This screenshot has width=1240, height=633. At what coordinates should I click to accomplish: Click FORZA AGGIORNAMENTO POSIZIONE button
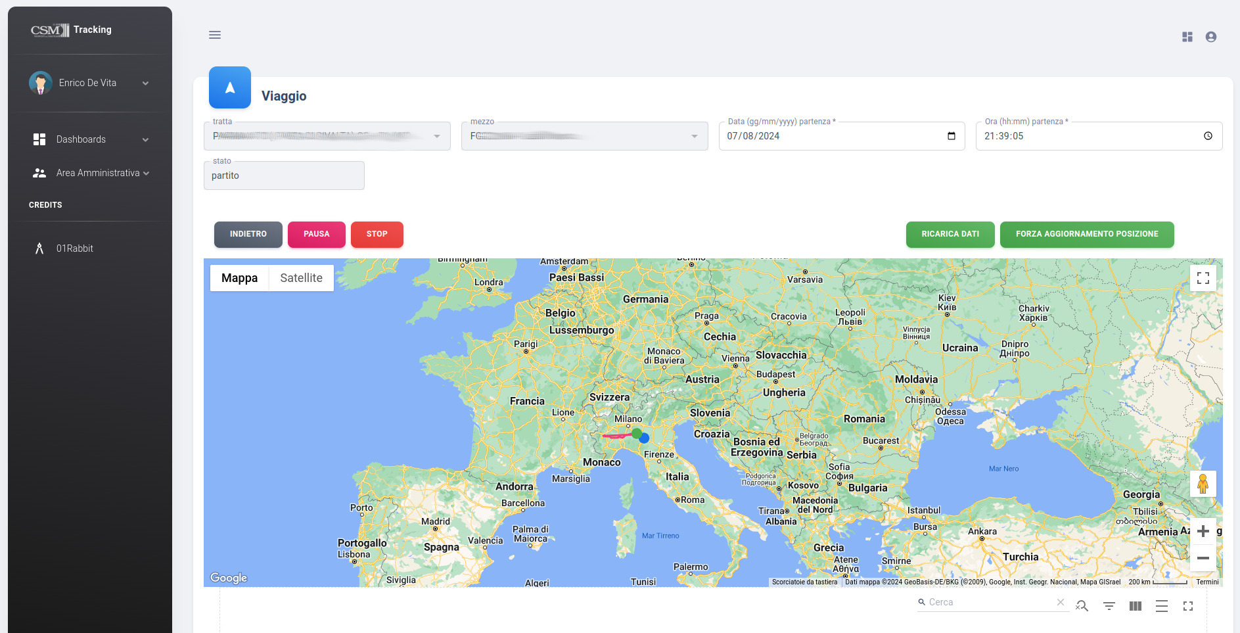coord(1087,234)
